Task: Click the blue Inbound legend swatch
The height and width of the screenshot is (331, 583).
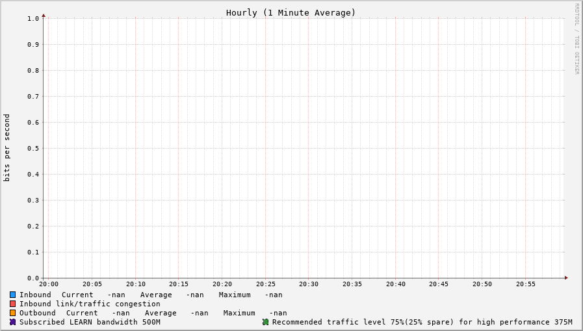Action: (12, 295)
